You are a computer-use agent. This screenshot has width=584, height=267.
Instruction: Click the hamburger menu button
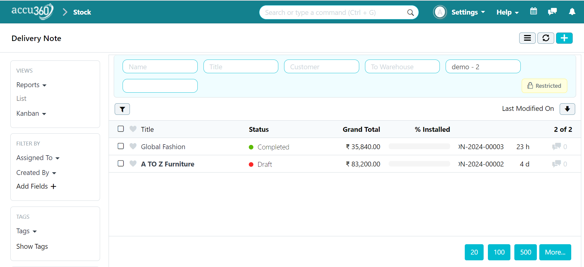pyautogui.click(x=527, y=38)
